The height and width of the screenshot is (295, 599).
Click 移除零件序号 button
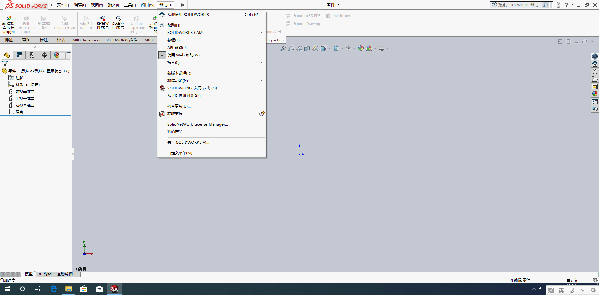tap(103, 23)
